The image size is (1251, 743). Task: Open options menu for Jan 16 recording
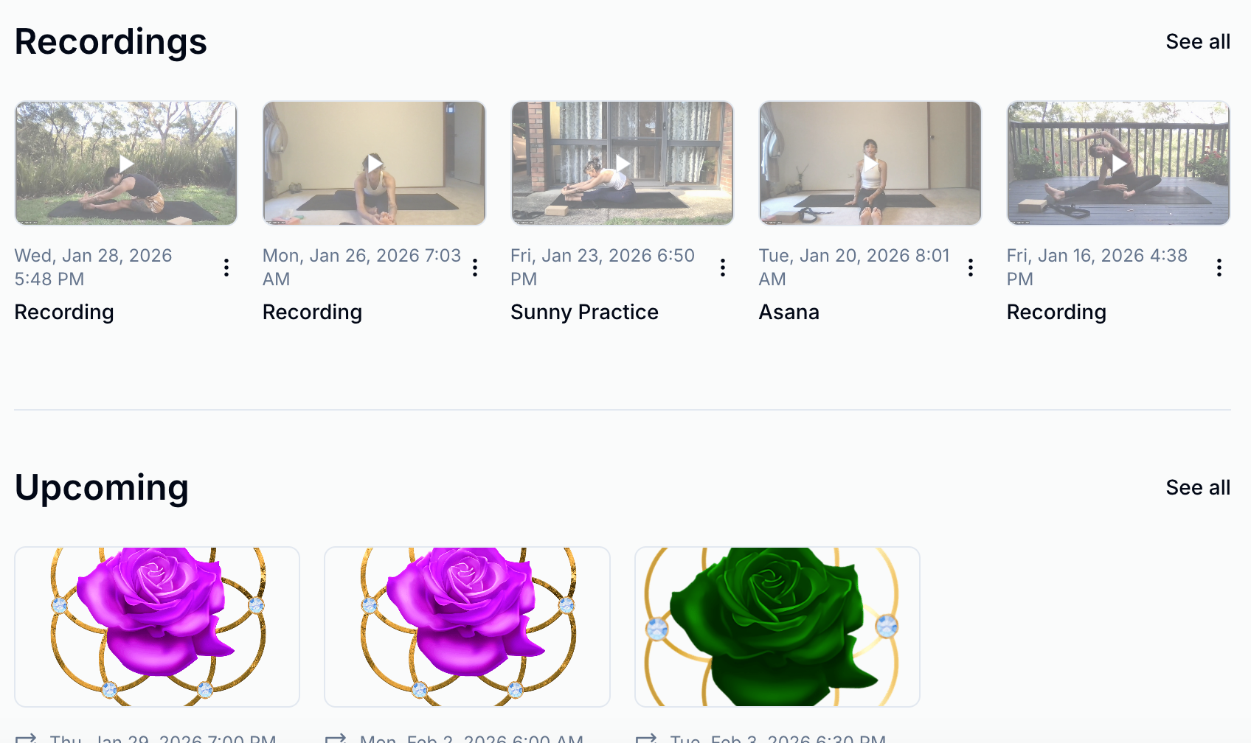click(1219, 268)
